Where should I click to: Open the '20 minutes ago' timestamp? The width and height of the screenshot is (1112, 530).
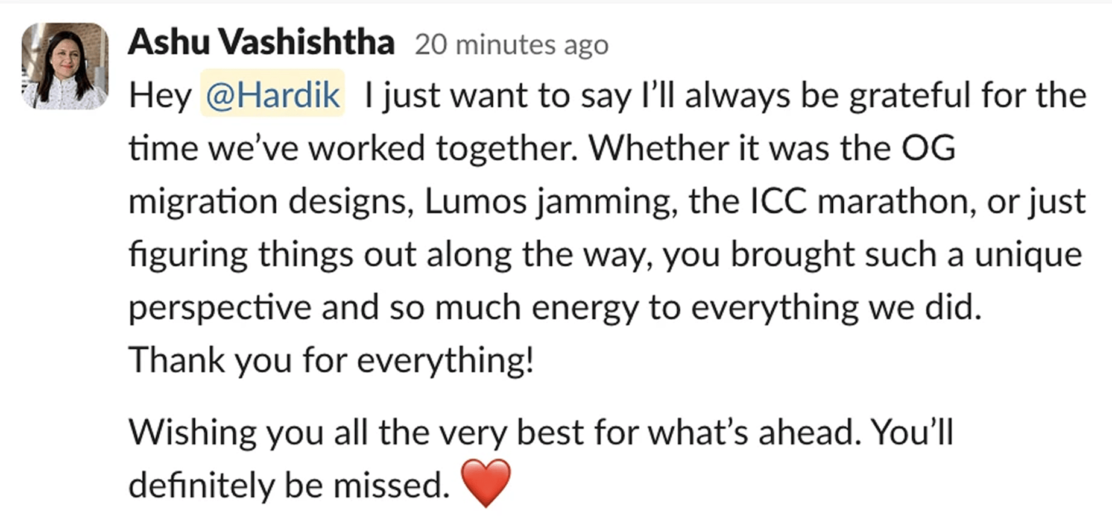click(x=511, y=45)
